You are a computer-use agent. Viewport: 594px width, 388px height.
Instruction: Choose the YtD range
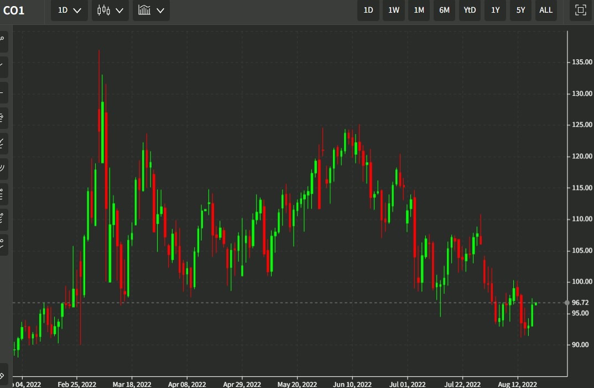click(x=470, y=11)
